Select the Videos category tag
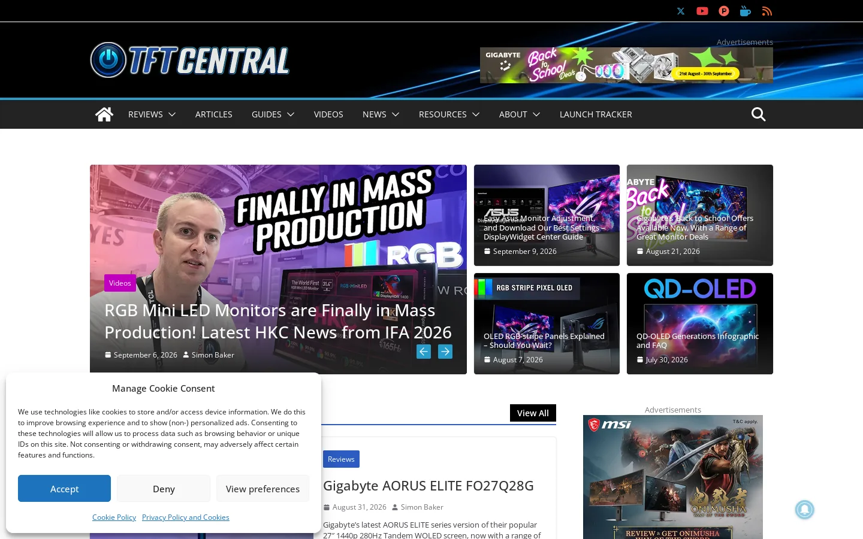The height and width of the screenshot is (539, 863). point(120,283)
